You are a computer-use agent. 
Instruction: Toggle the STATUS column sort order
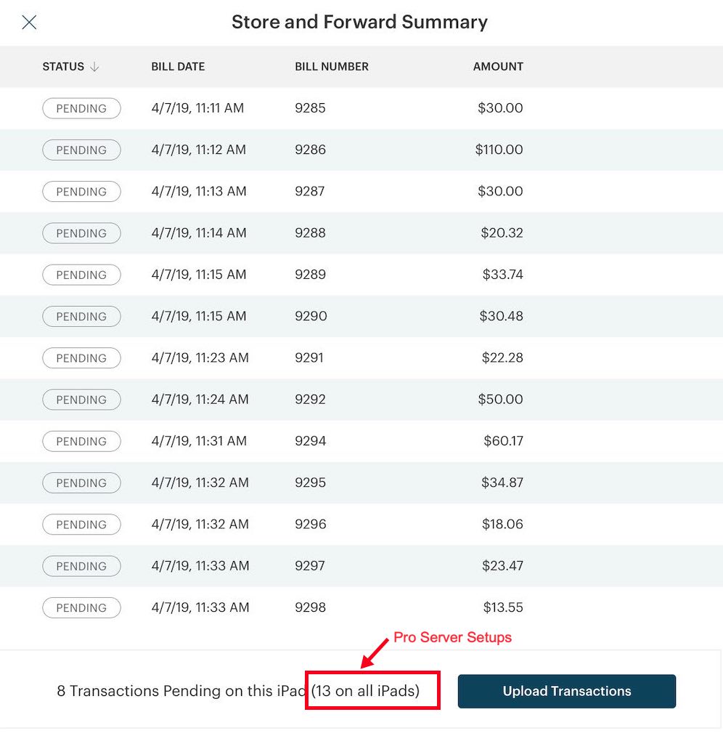[x=62, y=66]
